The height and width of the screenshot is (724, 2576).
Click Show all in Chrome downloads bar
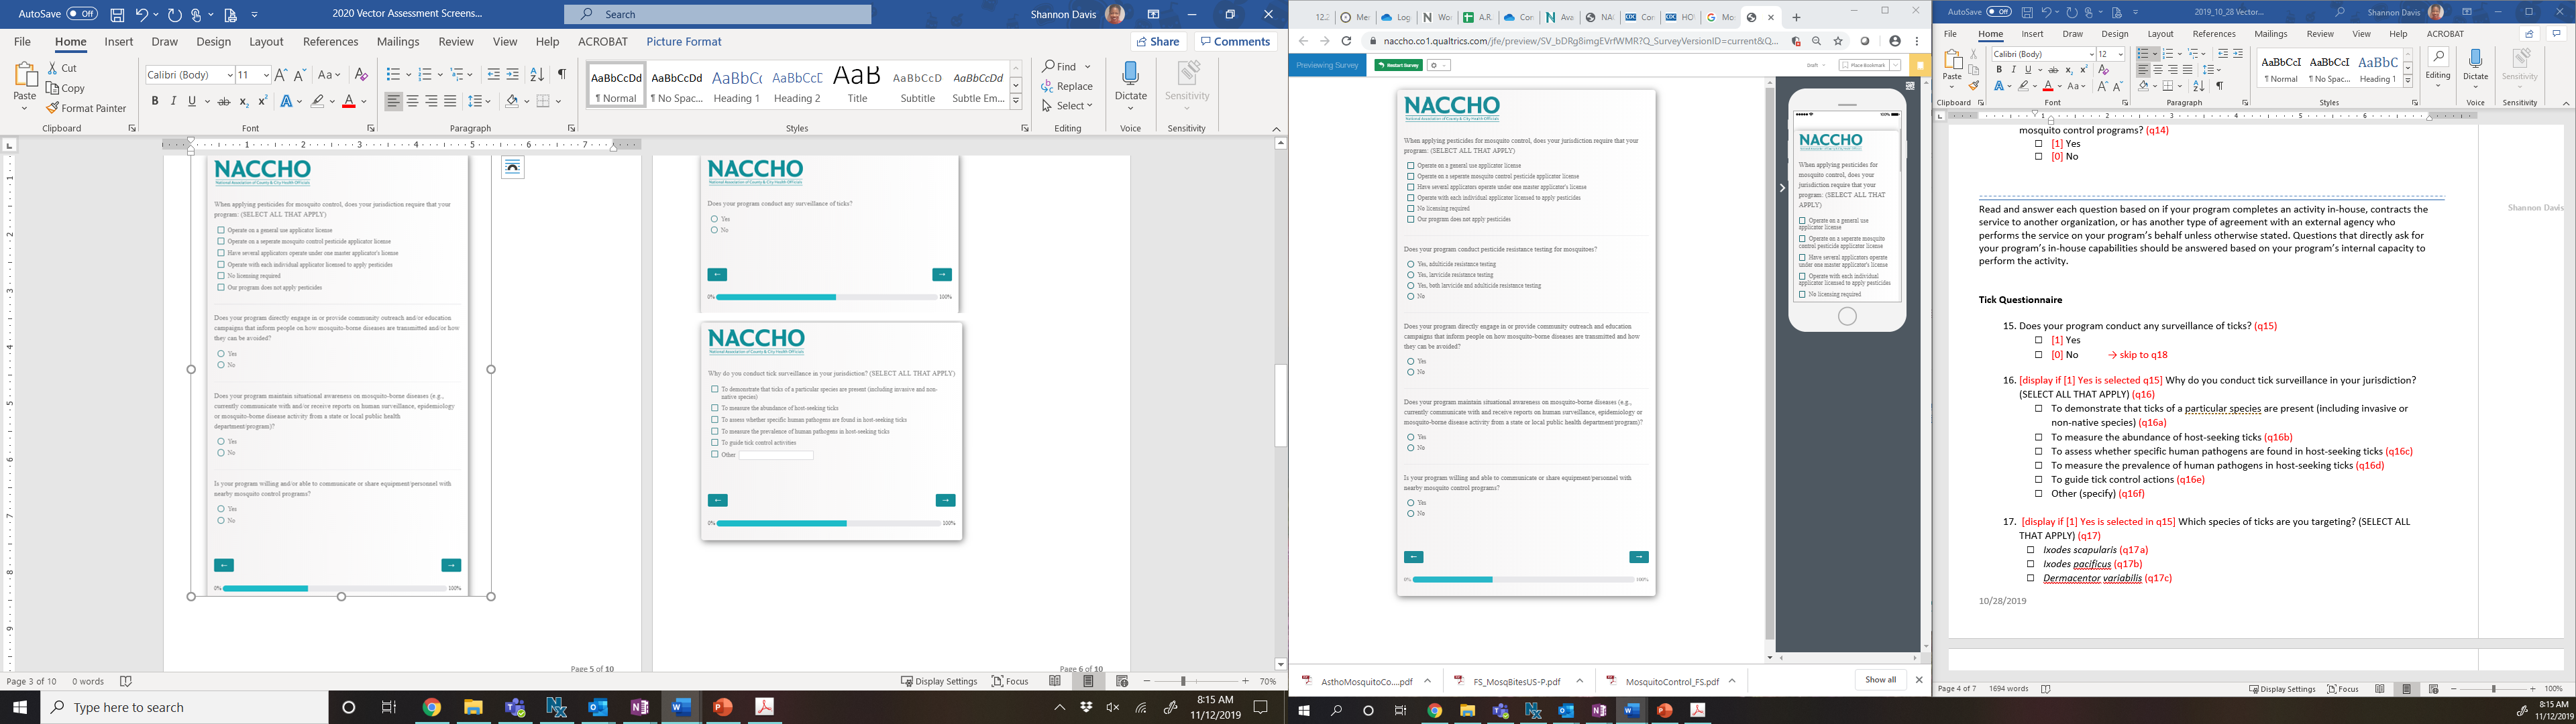point(1880,680)
